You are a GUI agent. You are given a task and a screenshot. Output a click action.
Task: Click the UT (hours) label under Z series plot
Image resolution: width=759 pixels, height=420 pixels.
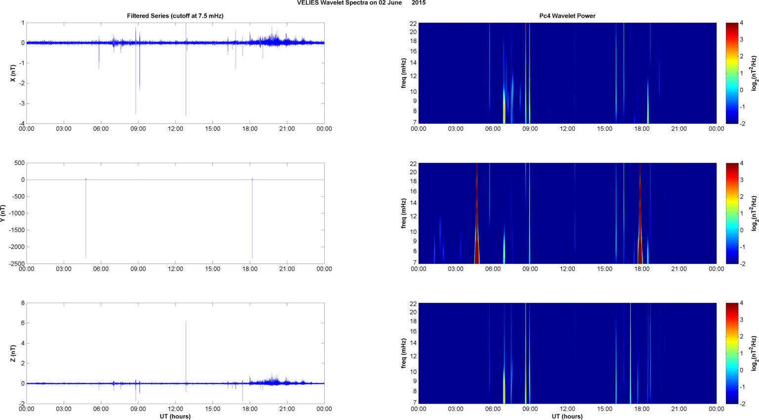[x=175, y=416]
